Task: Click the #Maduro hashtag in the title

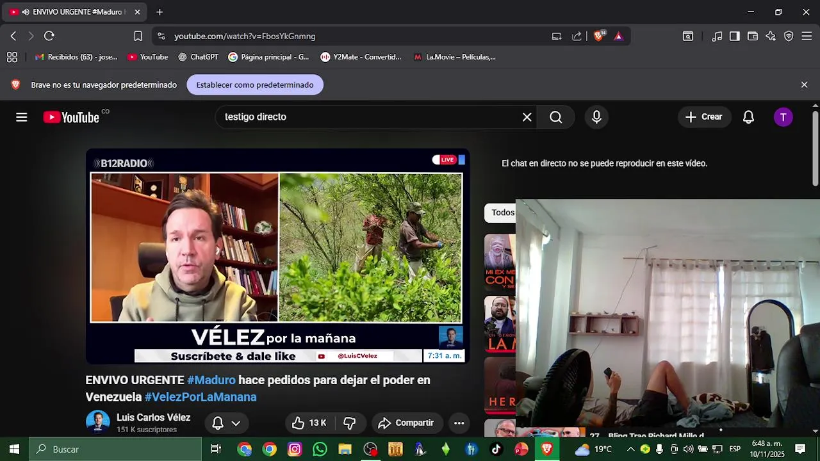Action: (211, 380)
